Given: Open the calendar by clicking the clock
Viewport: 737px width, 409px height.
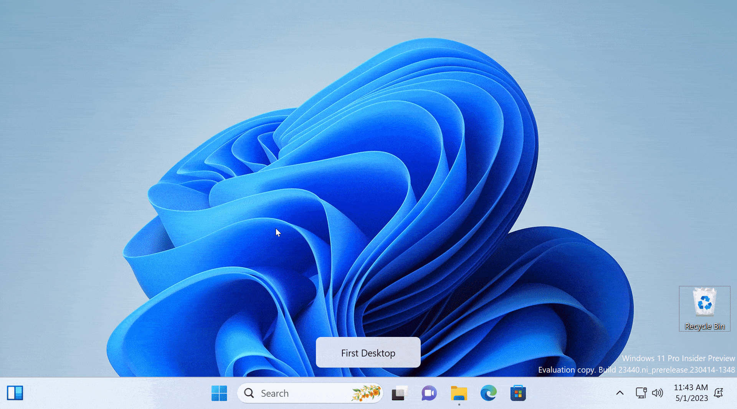Looking at the screenshot, I should click(x=691, y=393).
